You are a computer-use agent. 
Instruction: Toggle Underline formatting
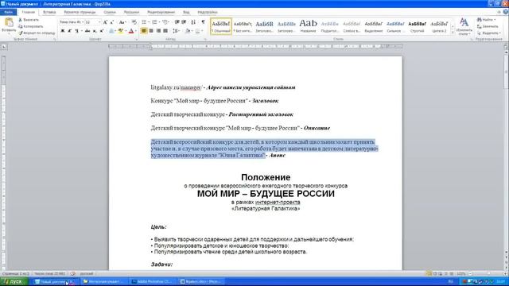coord(76,31)
